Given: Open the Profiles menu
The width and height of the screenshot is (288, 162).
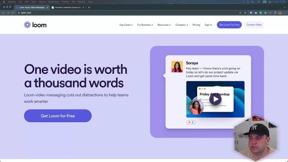Looking at the screenshot, I should (65, 2).
